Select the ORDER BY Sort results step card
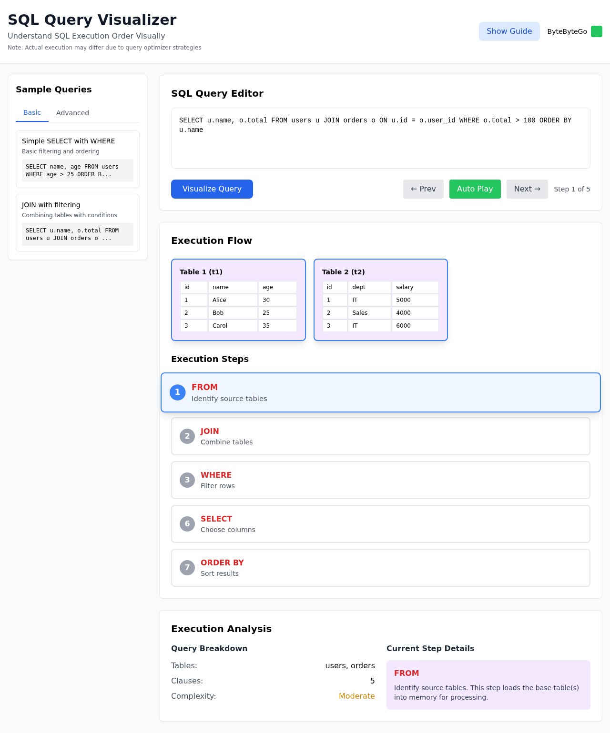The height and width of the screenshot is (733, 610). [380, 568]
